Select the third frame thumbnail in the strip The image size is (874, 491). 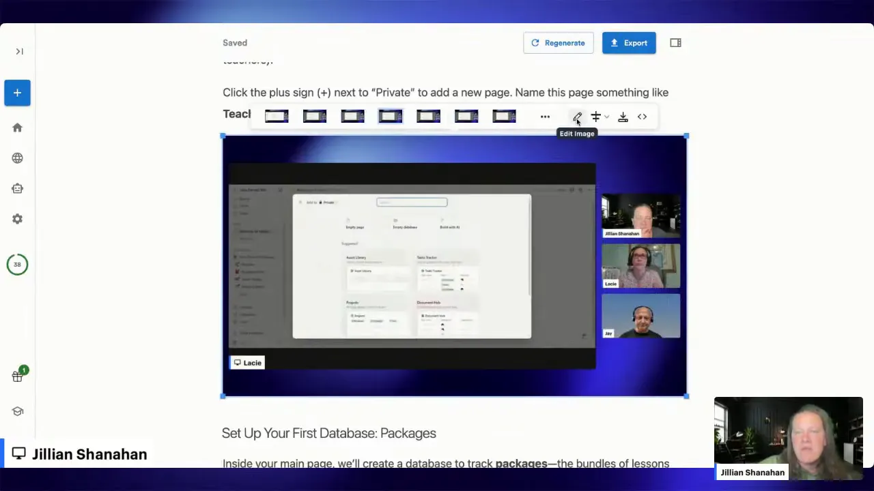click(x=352, y=117)
